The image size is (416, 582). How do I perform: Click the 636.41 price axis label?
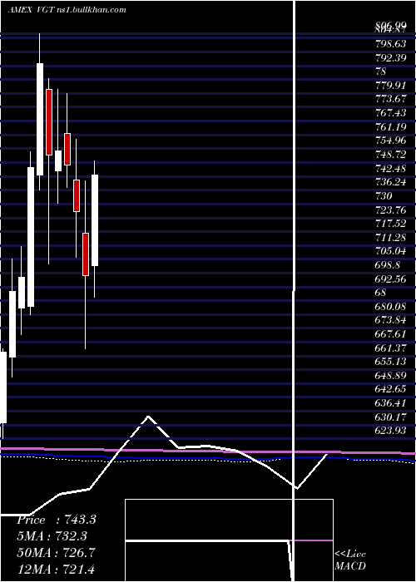click(391, 403)
